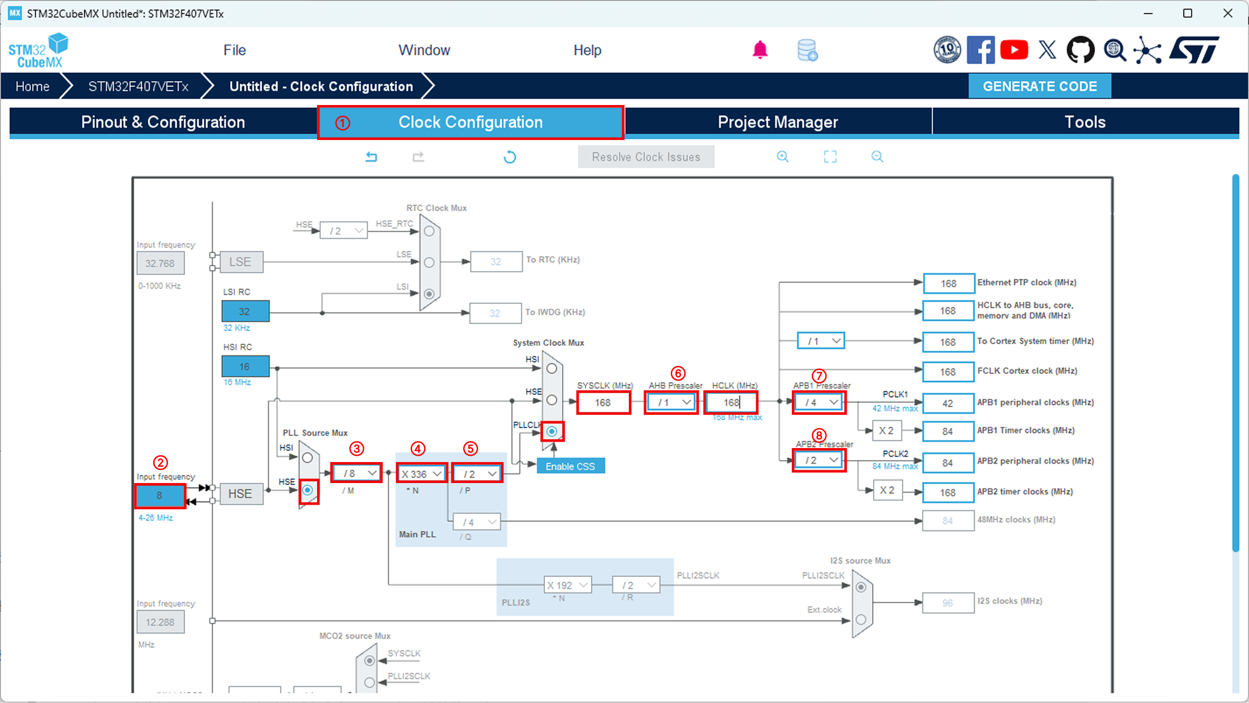This screenshot has width=1249, height=703.
Task: Click the STM32CubeMX logo
Action: [x=39, y=51]
